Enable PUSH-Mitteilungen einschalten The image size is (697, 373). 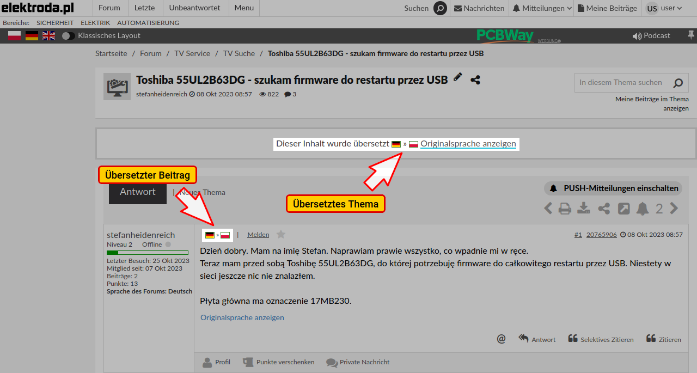[613, 188]
